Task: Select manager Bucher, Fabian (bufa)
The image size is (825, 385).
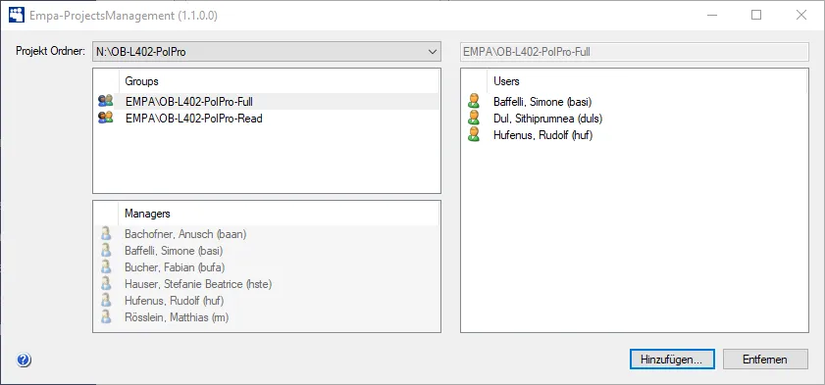Action: [175, 267]
